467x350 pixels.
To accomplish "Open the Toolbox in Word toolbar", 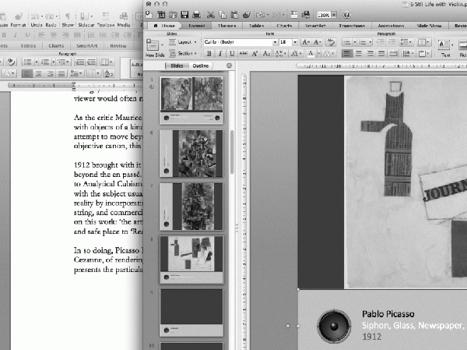I will (106, 16).
